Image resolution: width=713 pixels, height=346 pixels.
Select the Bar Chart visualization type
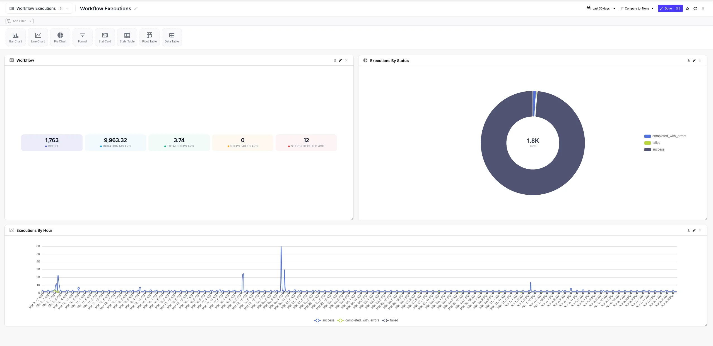pyautogui.click(x=15, y=37)
